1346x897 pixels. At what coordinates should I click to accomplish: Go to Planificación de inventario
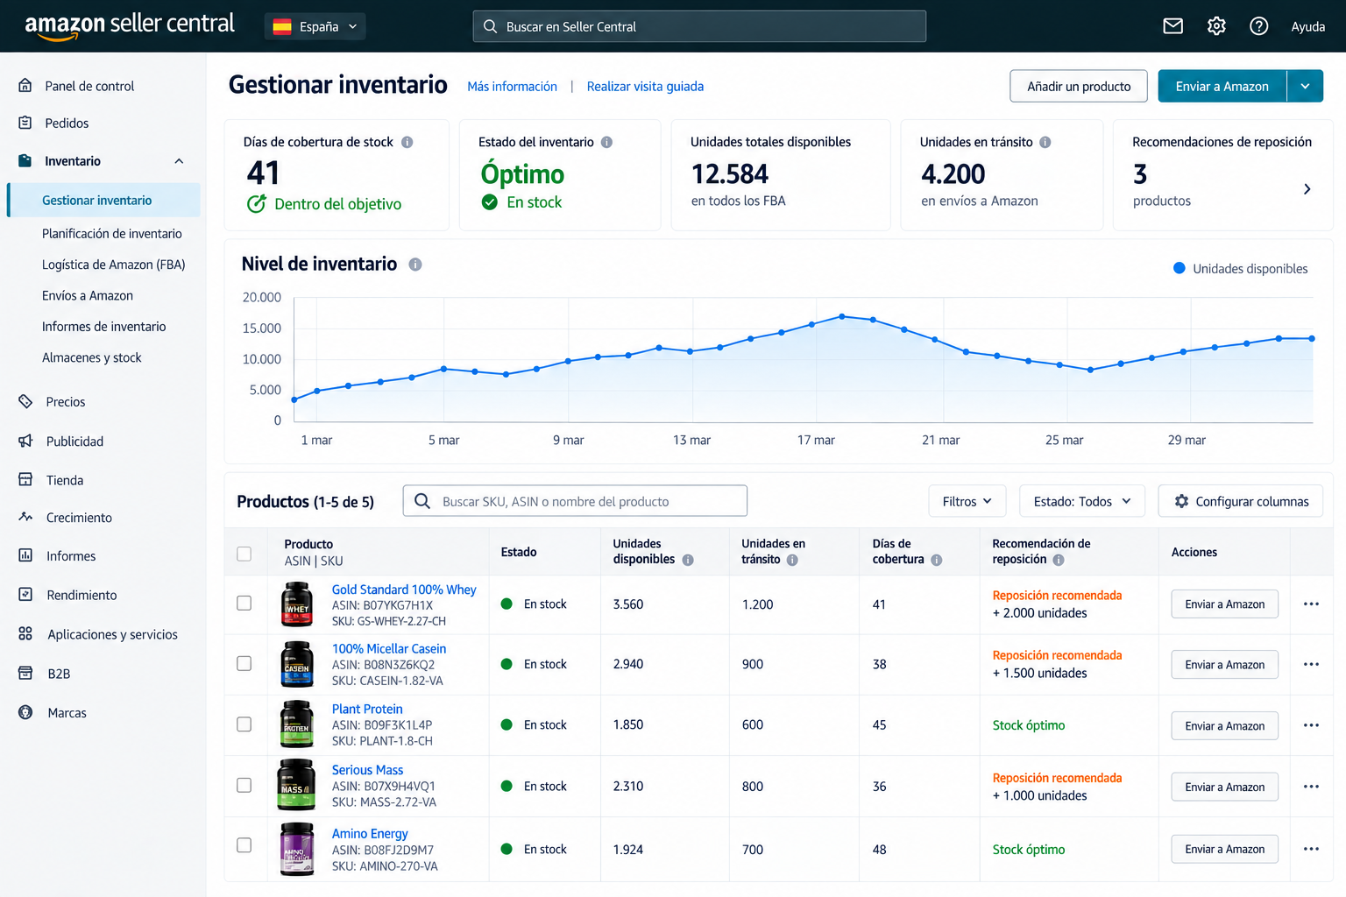pyautogui.click(x=112, y=233)
